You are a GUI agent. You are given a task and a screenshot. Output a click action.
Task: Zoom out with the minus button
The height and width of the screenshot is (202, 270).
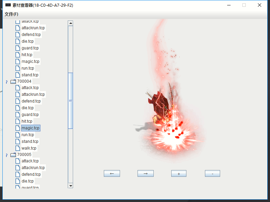[212, 173]
